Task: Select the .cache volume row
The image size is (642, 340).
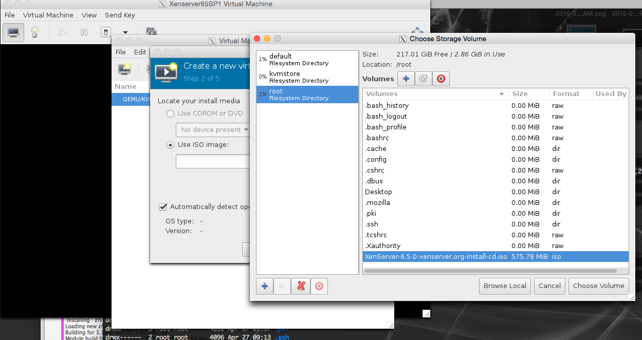Action: click(x=496, y=148)
